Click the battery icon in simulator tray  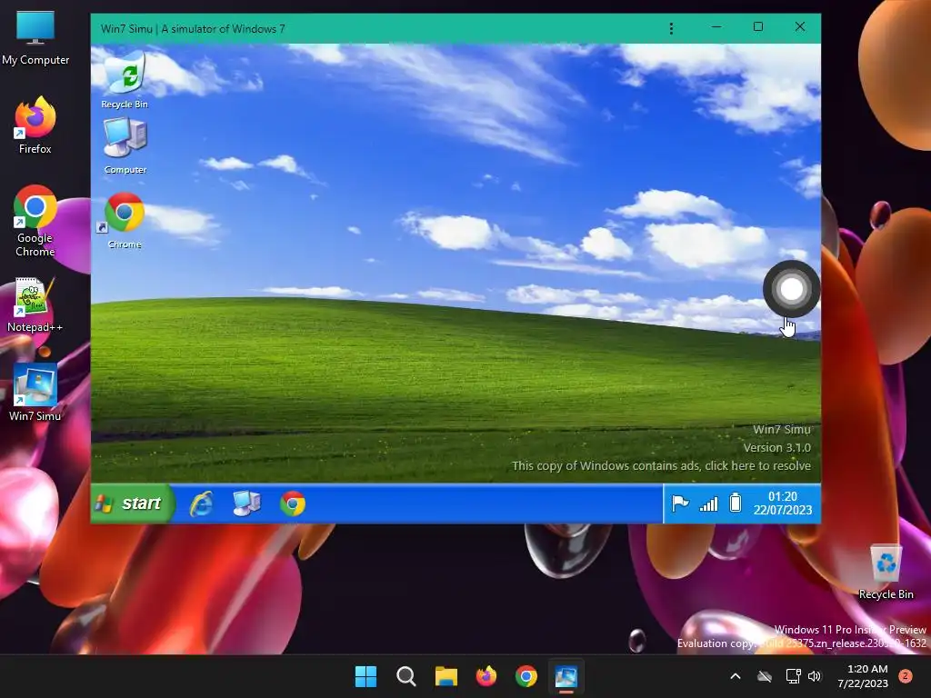point(735,503)
